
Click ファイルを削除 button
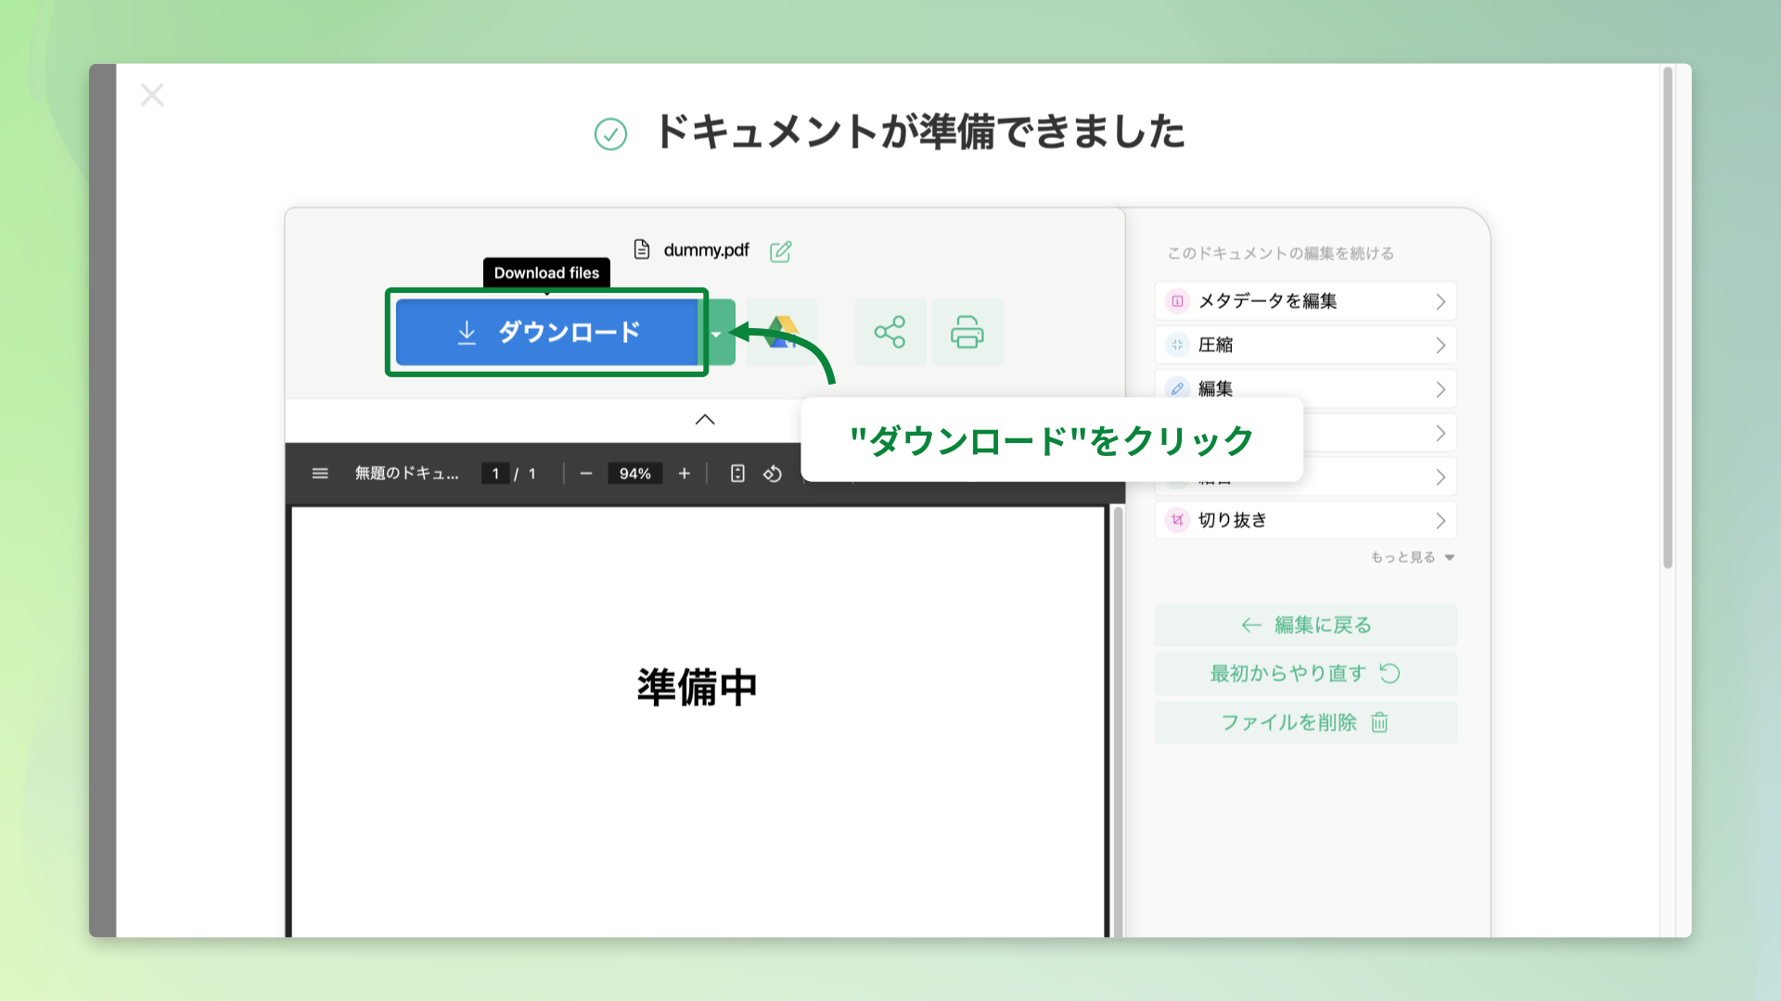click(1305, 723)
